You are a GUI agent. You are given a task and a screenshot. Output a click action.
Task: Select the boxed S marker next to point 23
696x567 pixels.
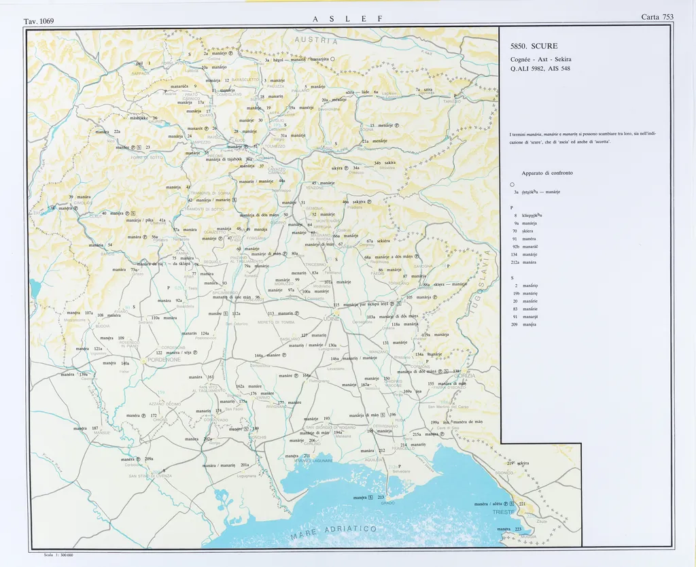(139, 148)
